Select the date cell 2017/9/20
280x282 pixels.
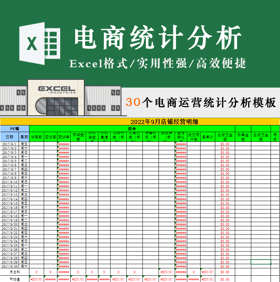tap(9, 224)
